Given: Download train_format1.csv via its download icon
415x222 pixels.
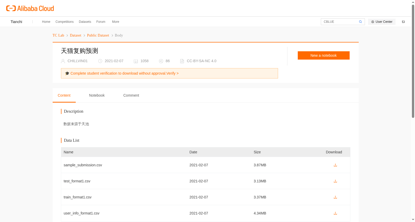Looking at the screenshot, I should (x=335, y=197).
